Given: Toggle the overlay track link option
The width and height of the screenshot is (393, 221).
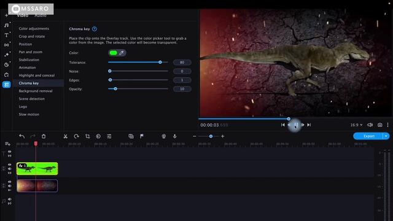Looking at the screenshot, I should [x=10, y=173].
